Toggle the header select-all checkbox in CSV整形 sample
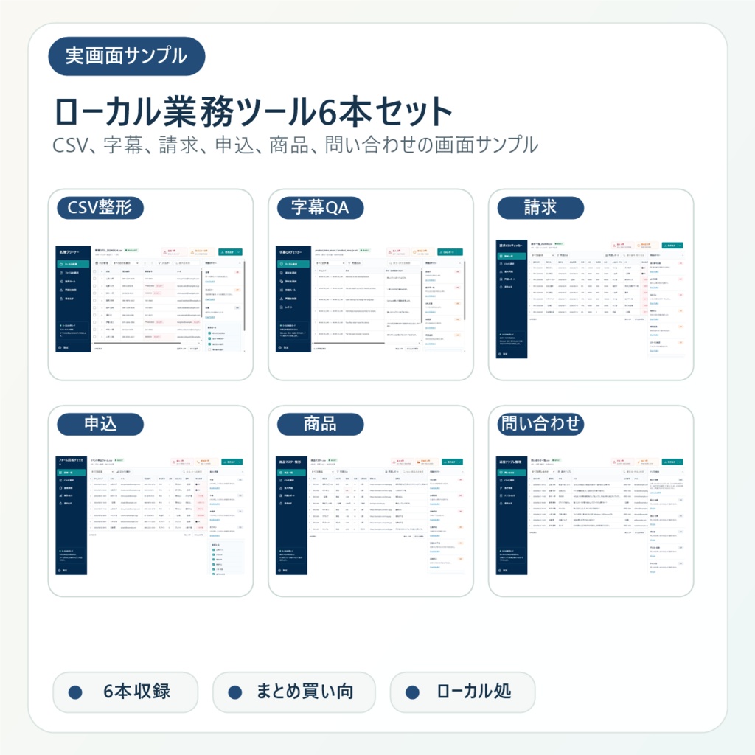Screen dimensions: 755x755 coord(95,271)
